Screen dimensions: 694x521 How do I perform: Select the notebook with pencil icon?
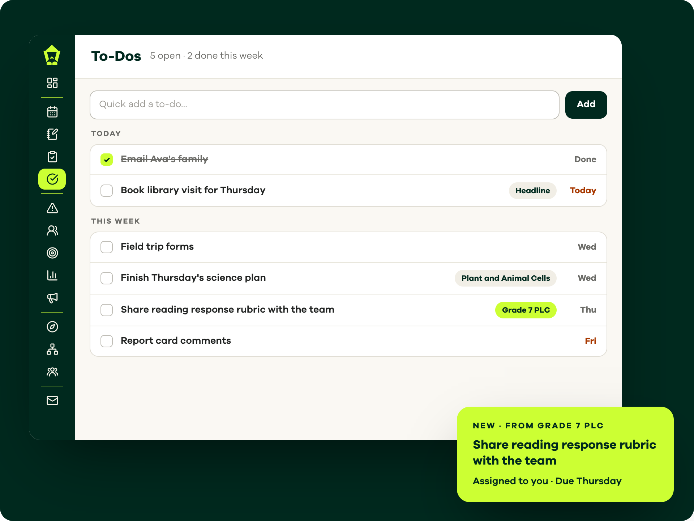(52, 134)
